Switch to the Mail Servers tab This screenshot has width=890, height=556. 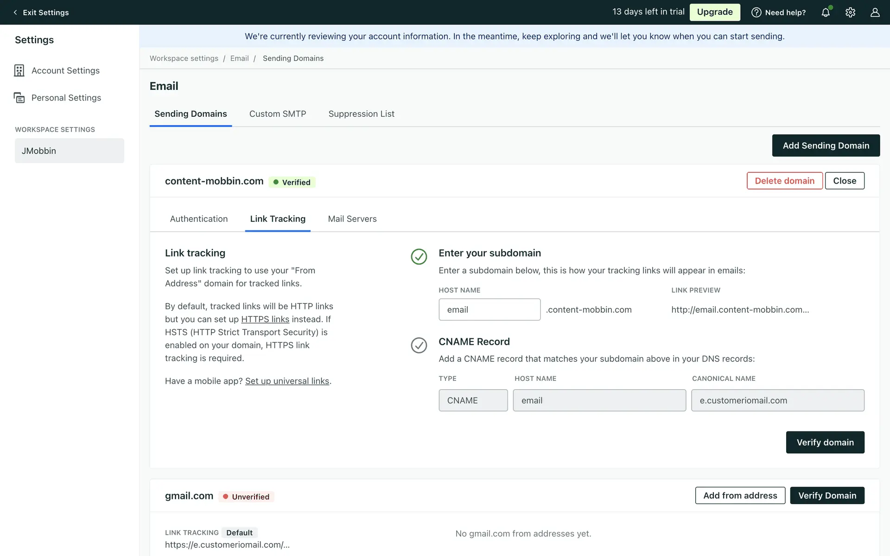pyautogui.click(x=352, y=219)
